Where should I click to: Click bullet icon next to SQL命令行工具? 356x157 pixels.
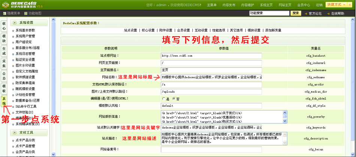[13, 106]
